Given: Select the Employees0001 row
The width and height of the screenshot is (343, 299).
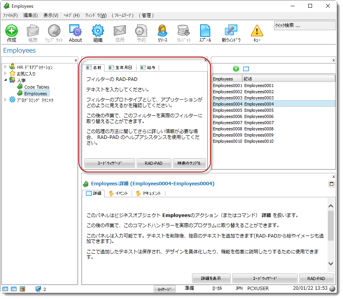Looking at the screenshot, I should (273, 85).
